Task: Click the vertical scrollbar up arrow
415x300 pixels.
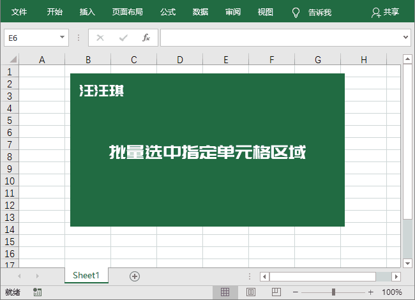Action: 407,59
